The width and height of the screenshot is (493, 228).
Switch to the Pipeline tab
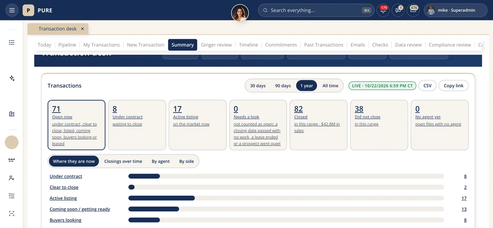[67, 45]
